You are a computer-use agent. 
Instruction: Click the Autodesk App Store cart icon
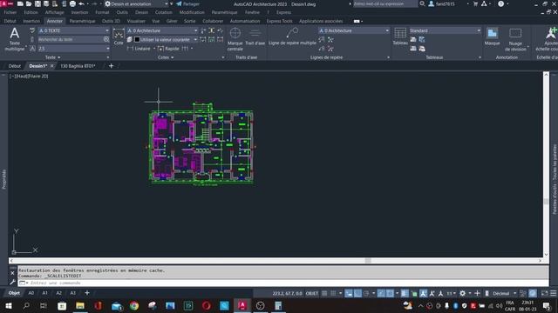(475, 3)
